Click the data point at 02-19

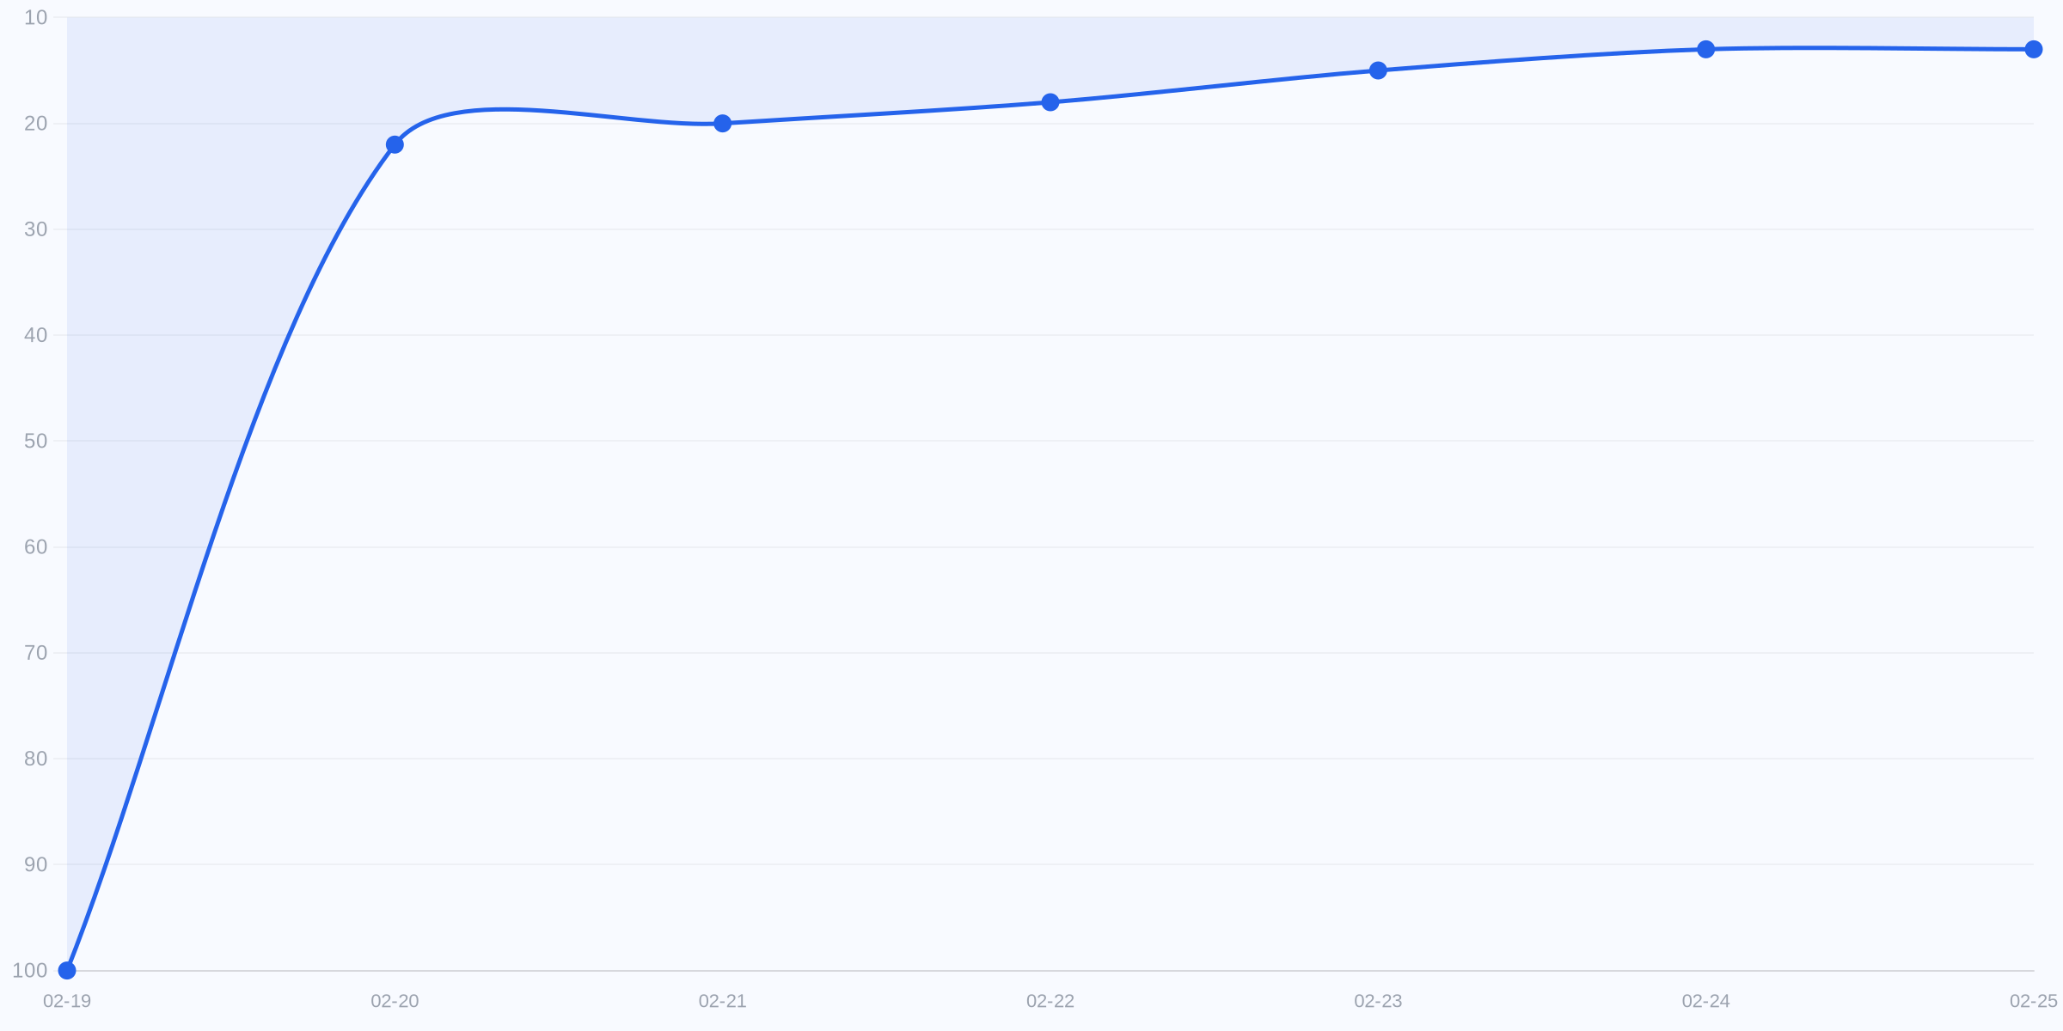(67, 970)
